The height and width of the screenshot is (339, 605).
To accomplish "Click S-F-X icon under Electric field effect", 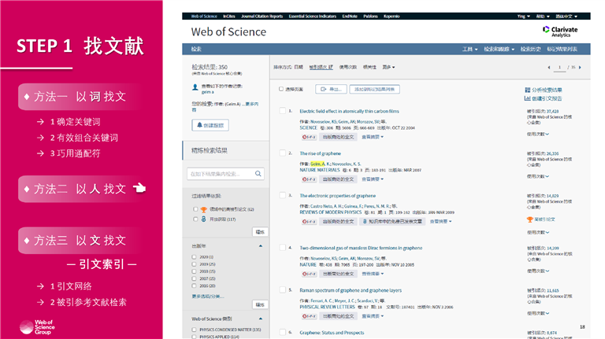I will tap(309, 137).
